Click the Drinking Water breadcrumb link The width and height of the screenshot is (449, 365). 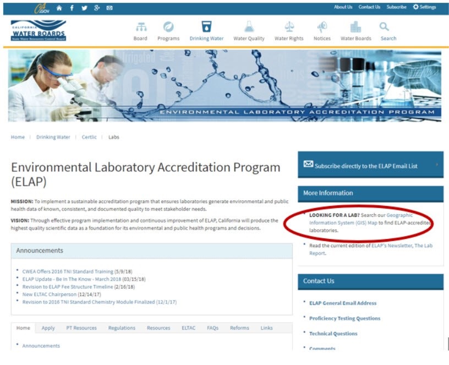pos(53,137)
